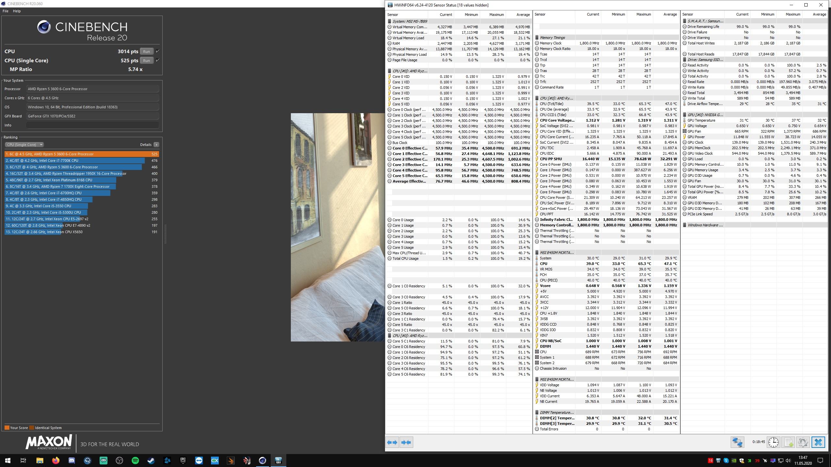Open File Explorer from the taskbar

pyautogui.click(x=40, y=460)
